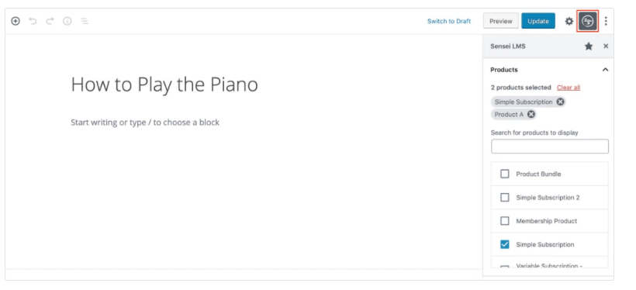Click the Redo arrow icon
The image size is (636, 290).
[50, 21]
